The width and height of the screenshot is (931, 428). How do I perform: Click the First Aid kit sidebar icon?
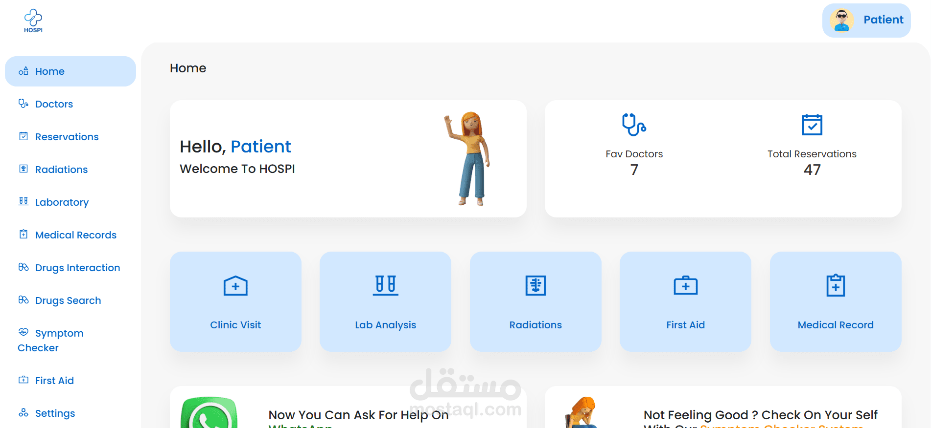(23, 380)
